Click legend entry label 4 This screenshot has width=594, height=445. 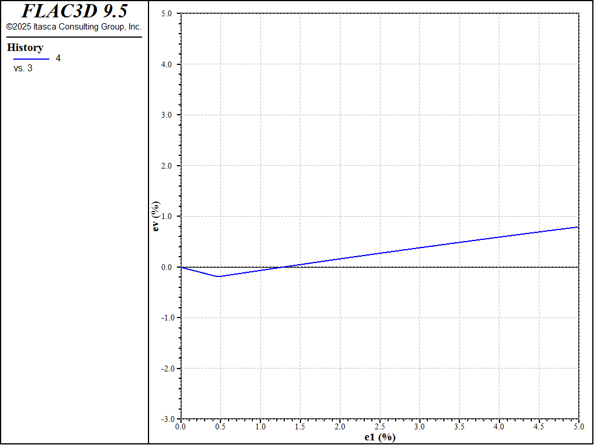58,59
